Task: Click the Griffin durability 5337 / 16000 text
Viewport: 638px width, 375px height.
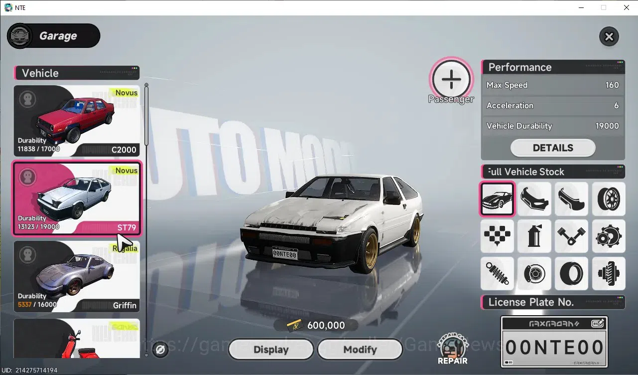Action: tap(37, 305)
